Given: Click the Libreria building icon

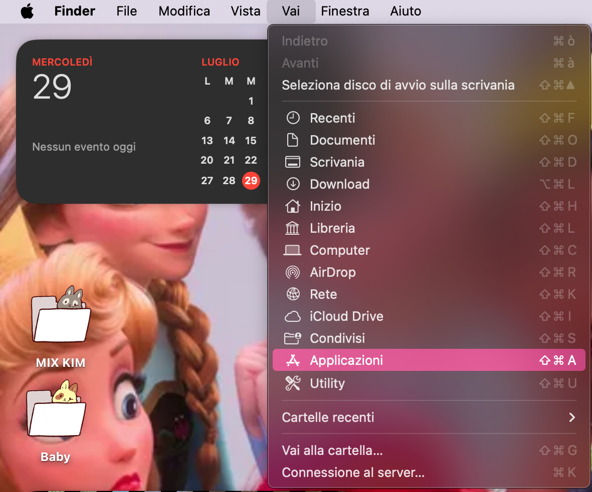Looking at the screenshot, I should 292,228.
